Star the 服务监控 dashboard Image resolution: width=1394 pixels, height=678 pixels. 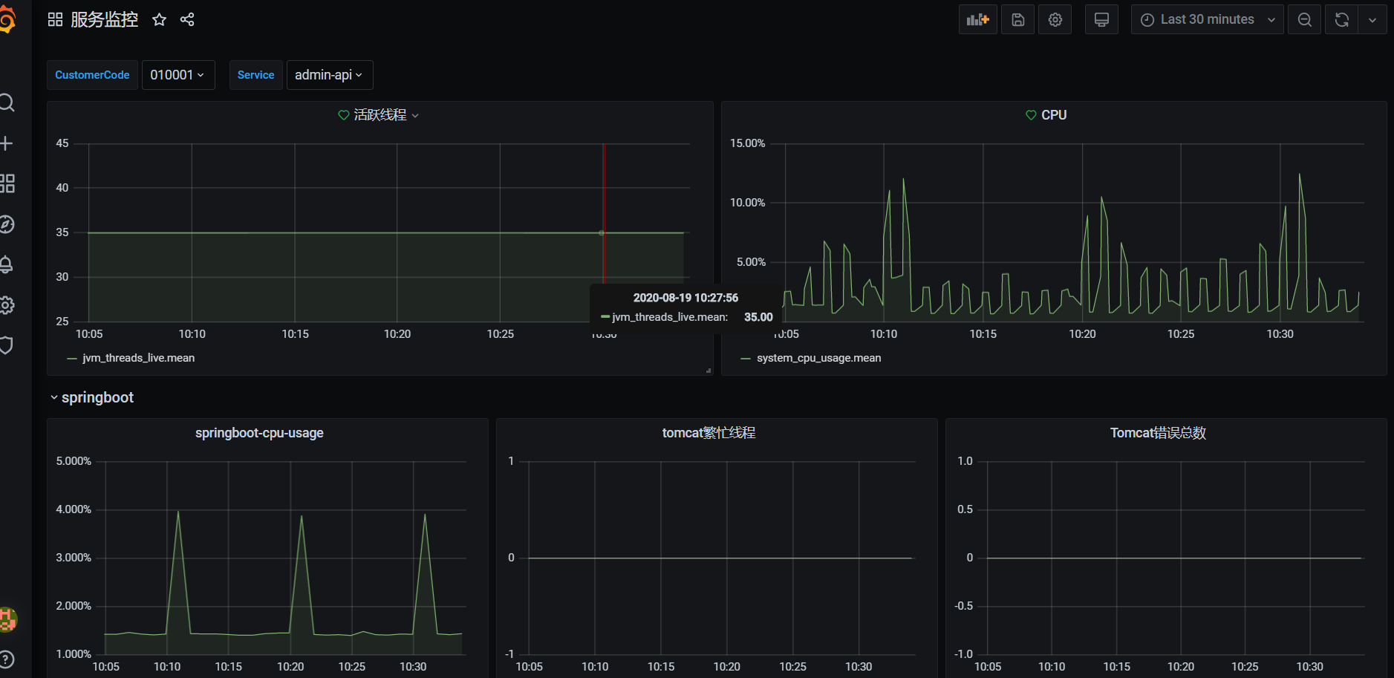pyautogui.click(x=159, y=19)
